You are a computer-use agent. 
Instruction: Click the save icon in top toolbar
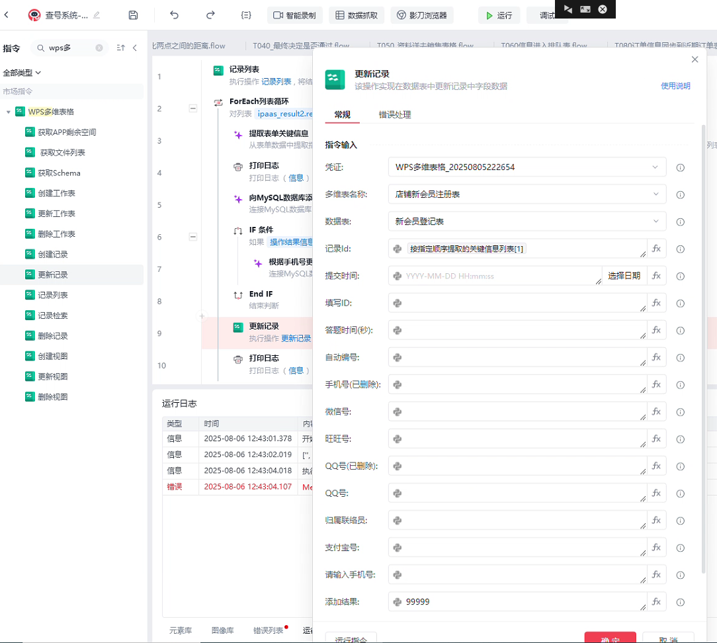click(x=133, y=15)
